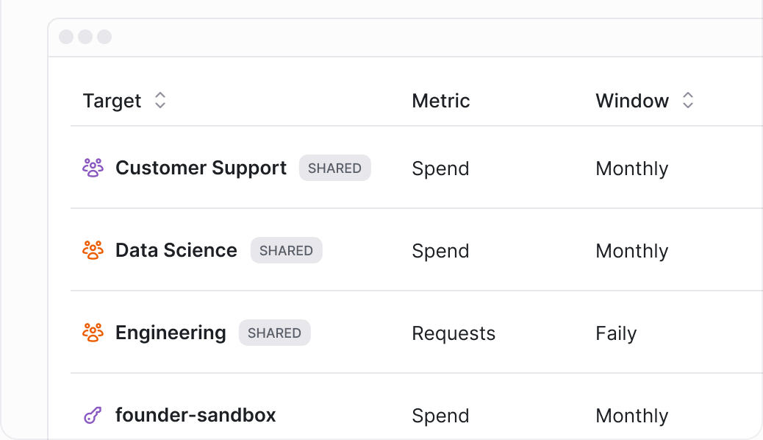Sort table by the Window column arrows
The width and height of the screenshot is (763, 440).
click(x=687, y=100)
